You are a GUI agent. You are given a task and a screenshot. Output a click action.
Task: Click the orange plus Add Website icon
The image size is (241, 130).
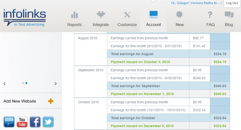click(x=51, y=101)
